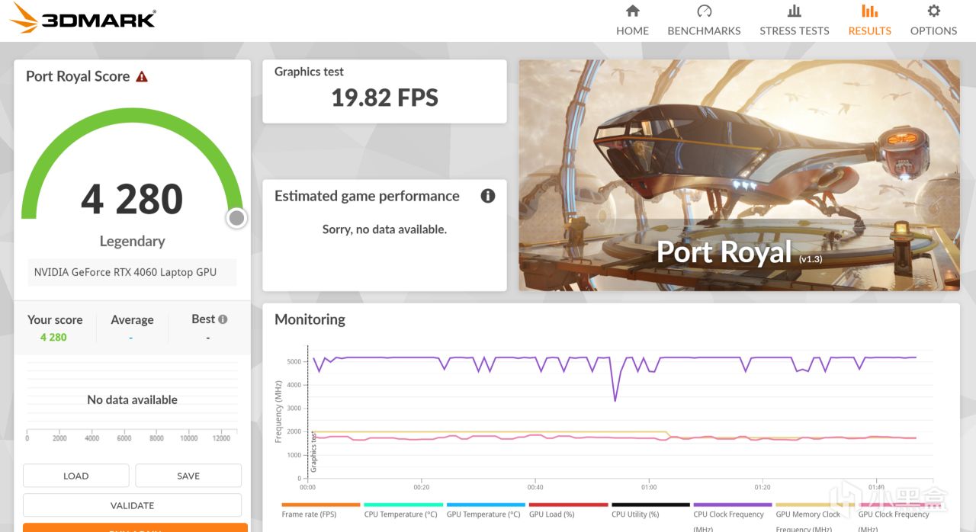This screenshot has width=976, height=532.
Task: Click the Average score column label
Action: [132, 319]
